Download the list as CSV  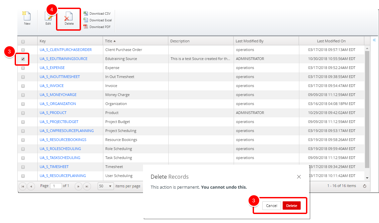(97, 14)
